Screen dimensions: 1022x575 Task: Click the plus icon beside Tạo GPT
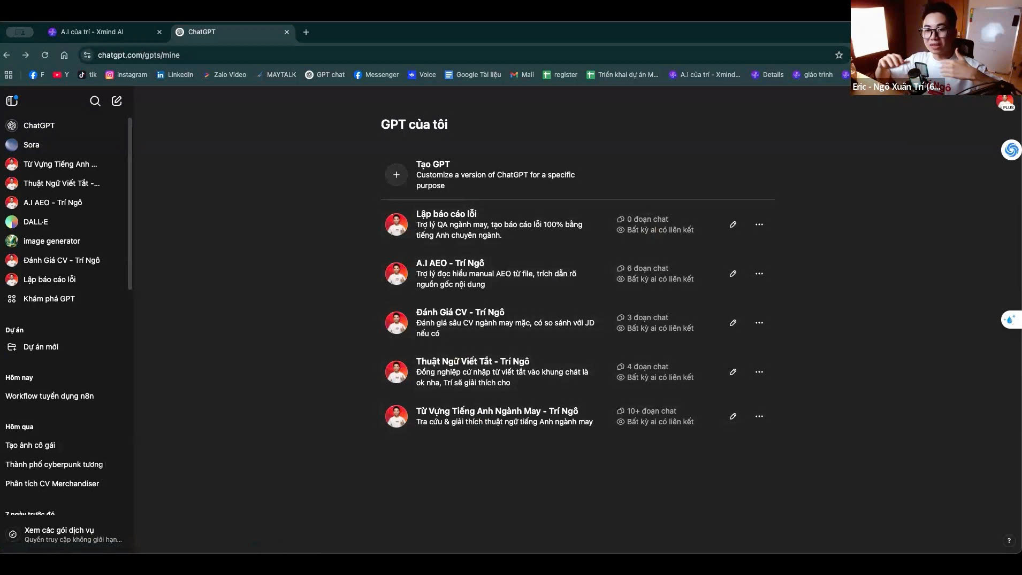[x=396, y=175]
